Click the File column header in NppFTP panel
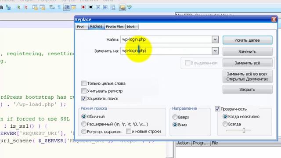The image size is (281, 158). click(x=215, y=143)
